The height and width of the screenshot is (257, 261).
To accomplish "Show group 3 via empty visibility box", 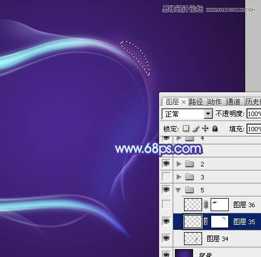I will coord(166,177).
